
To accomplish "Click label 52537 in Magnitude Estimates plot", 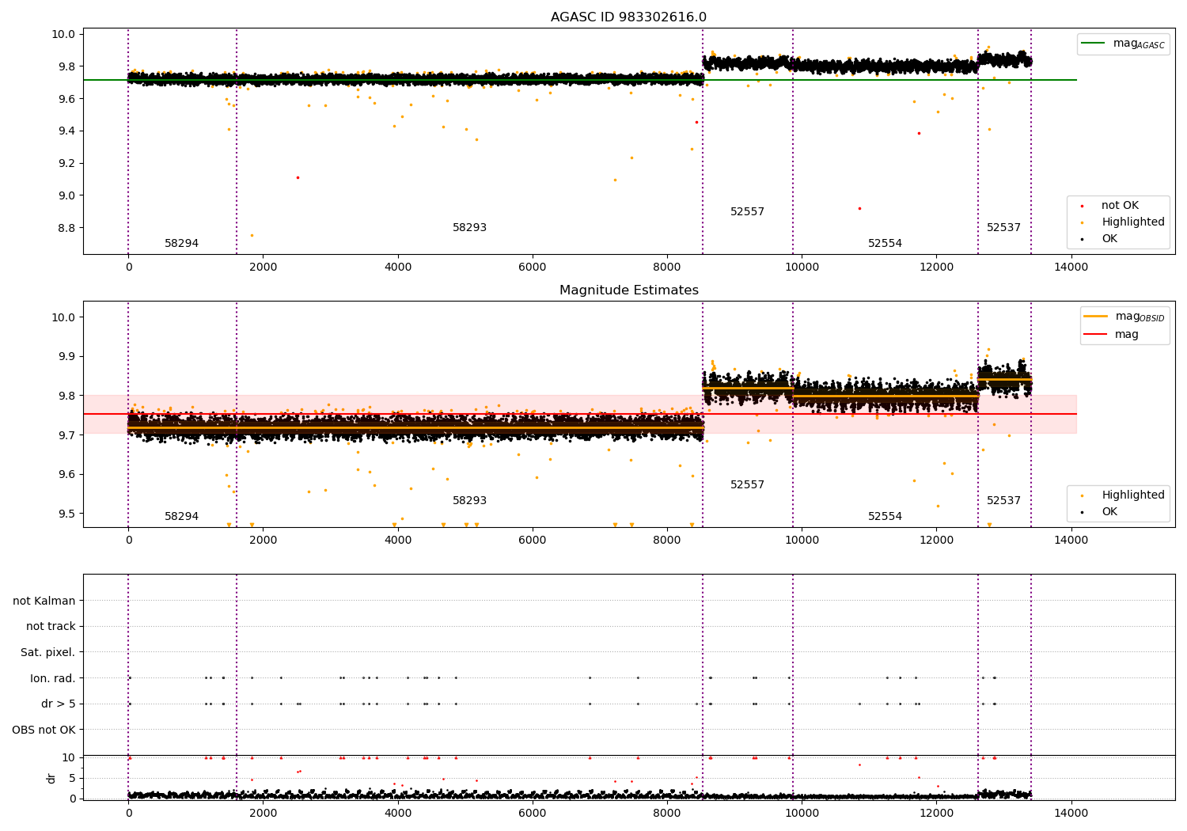I will pos(1003,501).
